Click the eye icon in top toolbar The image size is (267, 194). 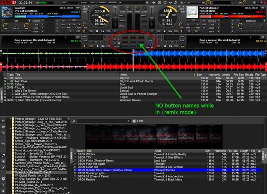(x=170, y=3)
